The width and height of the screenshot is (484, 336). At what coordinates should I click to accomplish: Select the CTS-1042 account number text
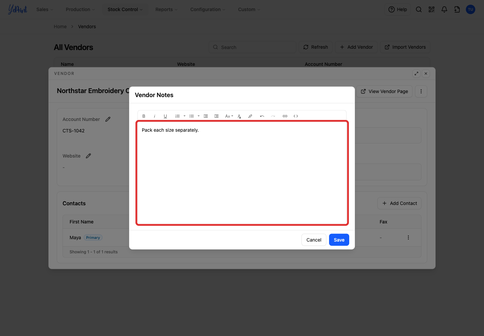74,131
